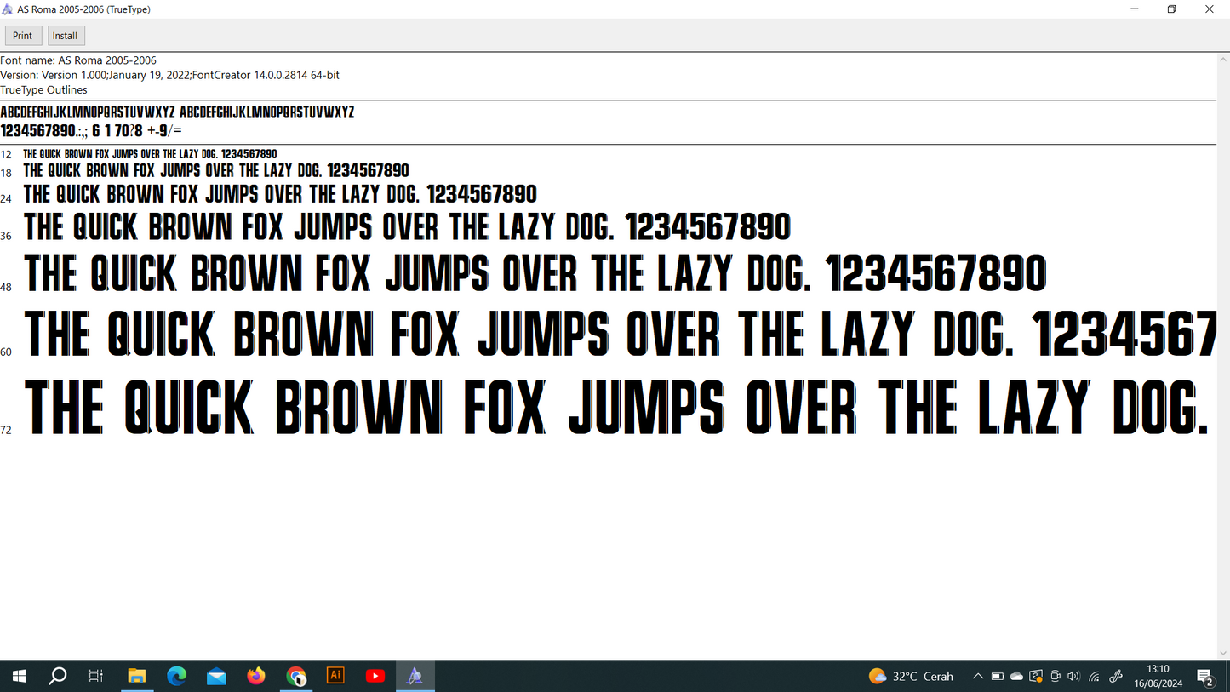
Task: Open the Mail app from the taskbar
Action: coord(216,675)
